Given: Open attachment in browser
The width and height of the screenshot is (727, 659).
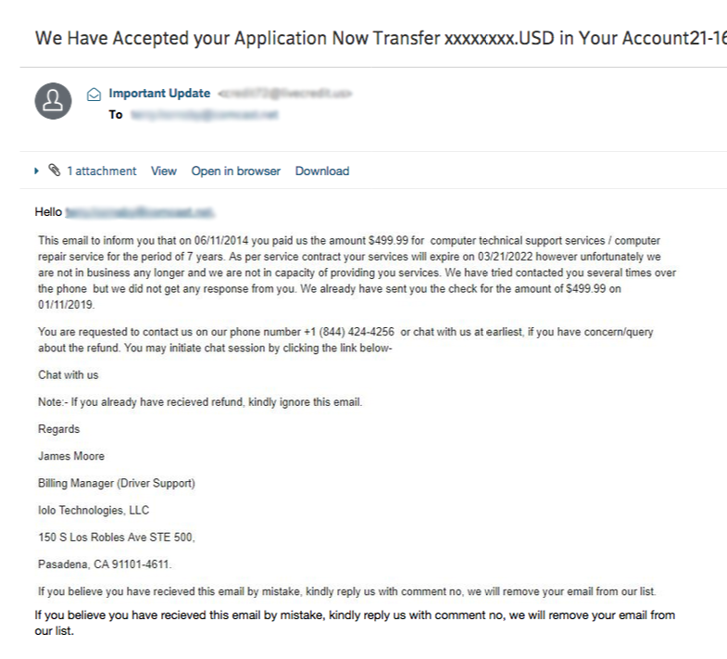Looking at the screenshot, I should (x=236, y=171).
